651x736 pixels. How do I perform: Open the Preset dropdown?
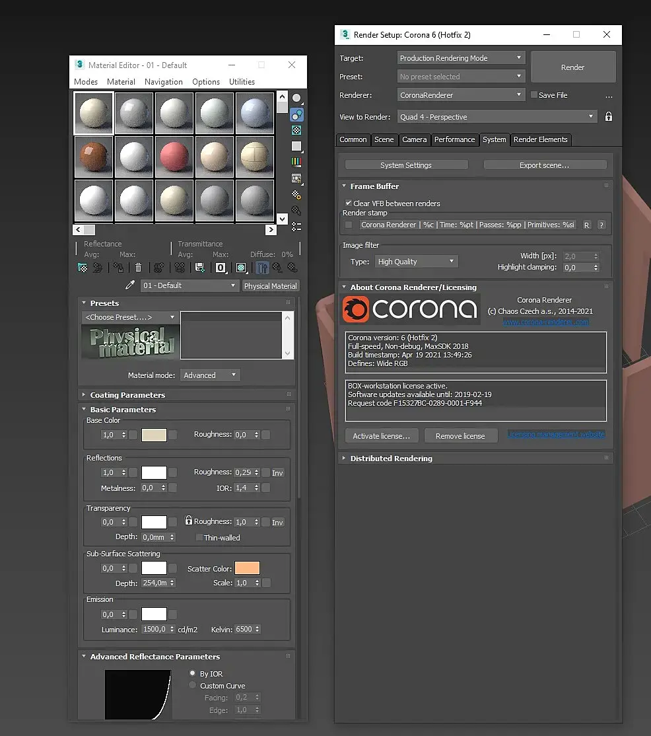pyautogui.click(x=461, y=76)
